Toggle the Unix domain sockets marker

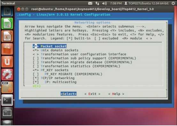[36, 50]
